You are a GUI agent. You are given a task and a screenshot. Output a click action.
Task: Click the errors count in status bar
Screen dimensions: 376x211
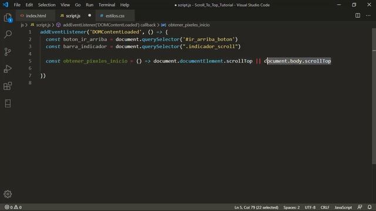click(9, 207)
